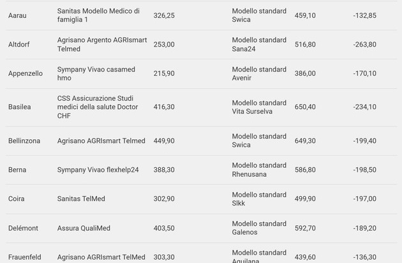
Task: Click the Aarau city cell
Action: 17,15
